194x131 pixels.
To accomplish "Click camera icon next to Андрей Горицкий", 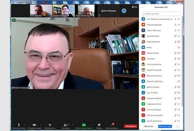I will click(x=179, y=70).
